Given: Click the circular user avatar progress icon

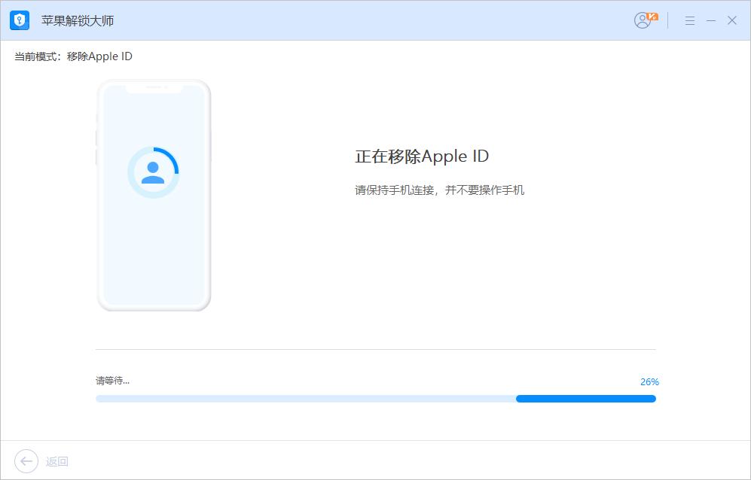Looking at the screenshot, I should tap(153, 172).
